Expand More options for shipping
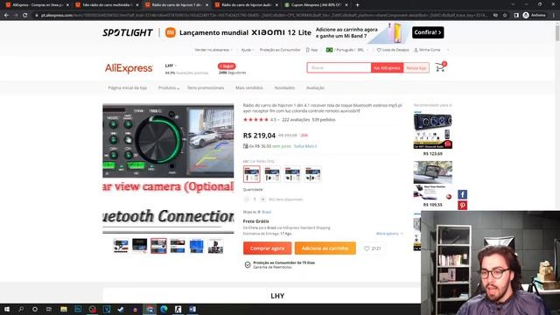This screenshot has width=560, height=315. point(389,234)
